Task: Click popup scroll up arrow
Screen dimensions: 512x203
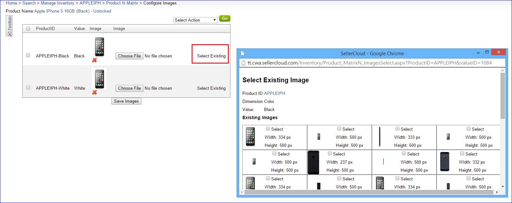Action: [x=503, y=70]
